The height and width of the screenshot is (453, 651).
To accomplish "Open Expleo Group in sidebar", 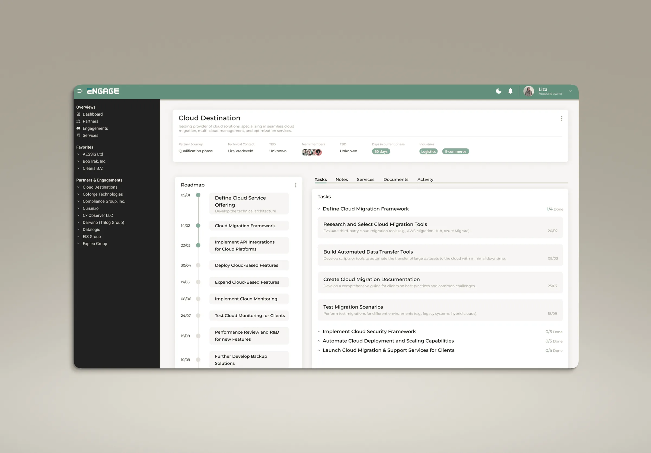I will [x=95, y=244].
